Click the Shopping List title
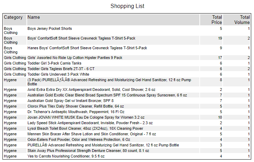This screenshot has width=254, height=162. coord(127,6)
